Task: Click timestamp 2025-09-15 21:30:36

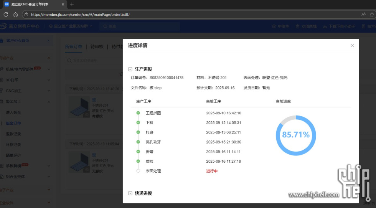Action: pos(223,142)
